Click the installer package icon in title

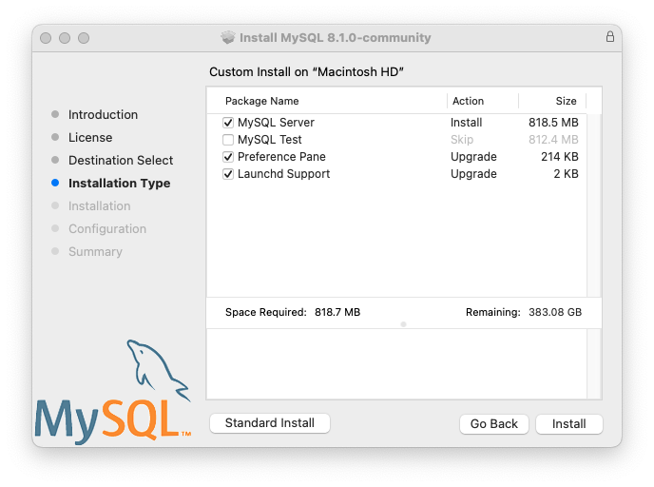pyautogui.click(x=228, y=38)
